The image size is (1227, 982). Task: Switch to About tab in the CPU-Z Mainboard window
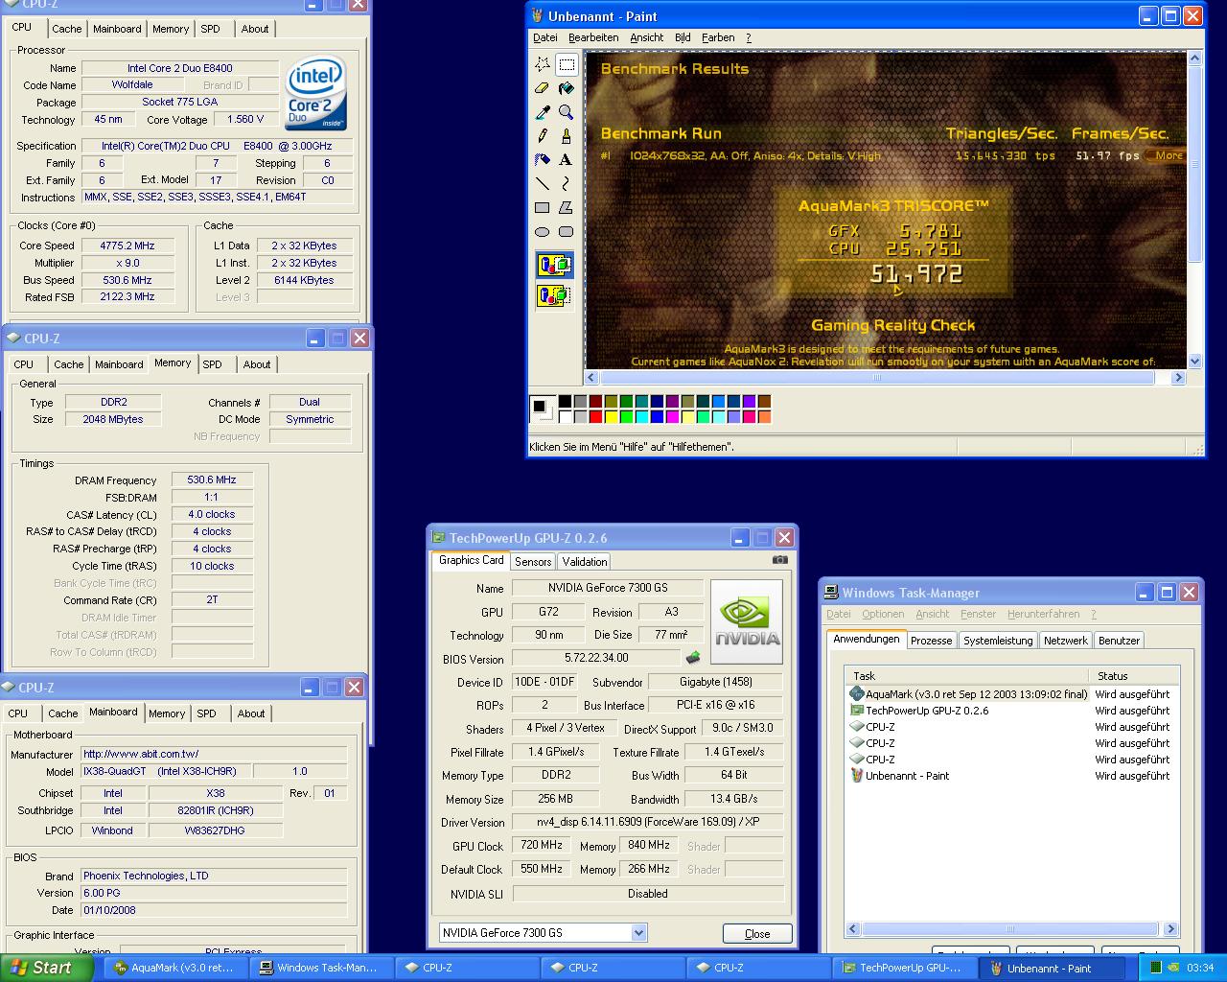pyautogui.click(x=251, y=713)
